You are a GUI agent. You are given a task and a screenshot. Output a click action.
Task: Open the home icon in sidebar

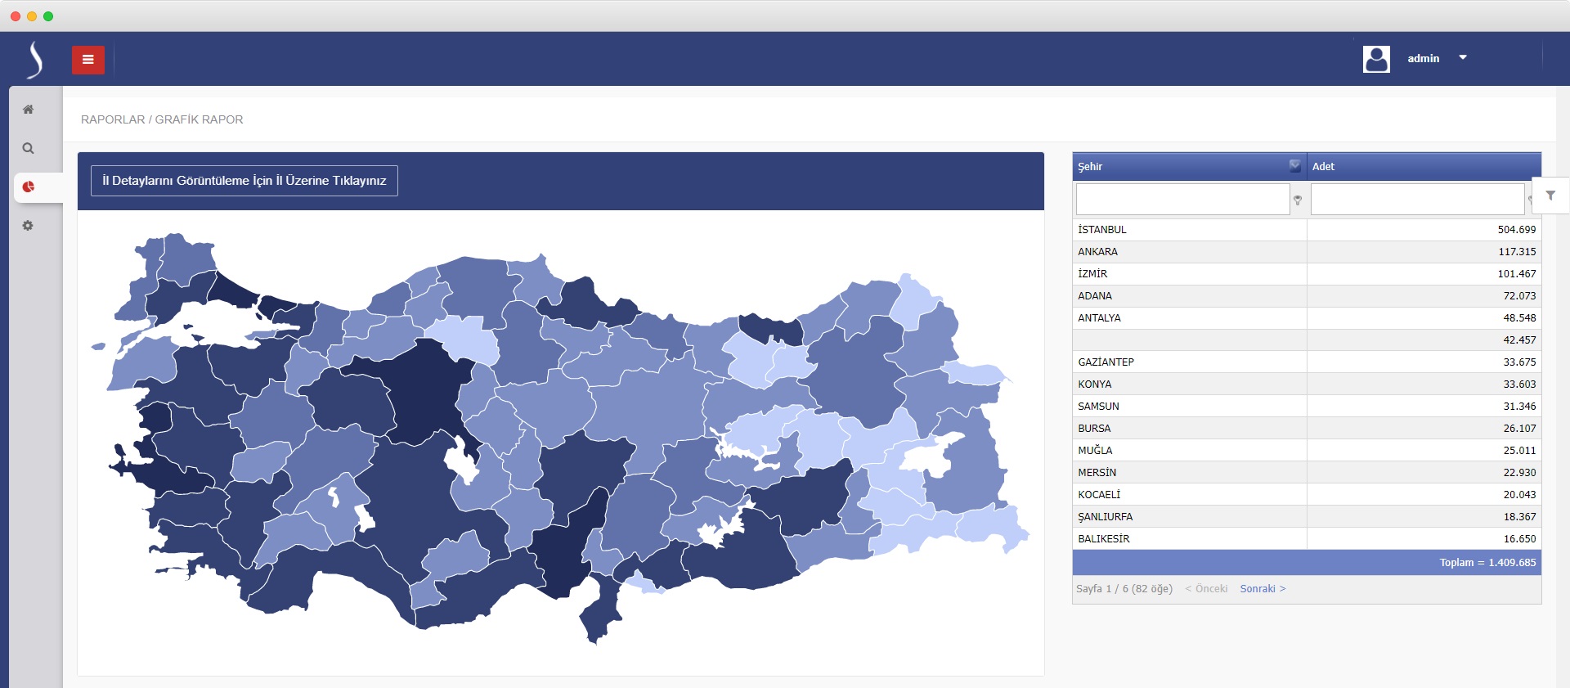coord(28,110)
